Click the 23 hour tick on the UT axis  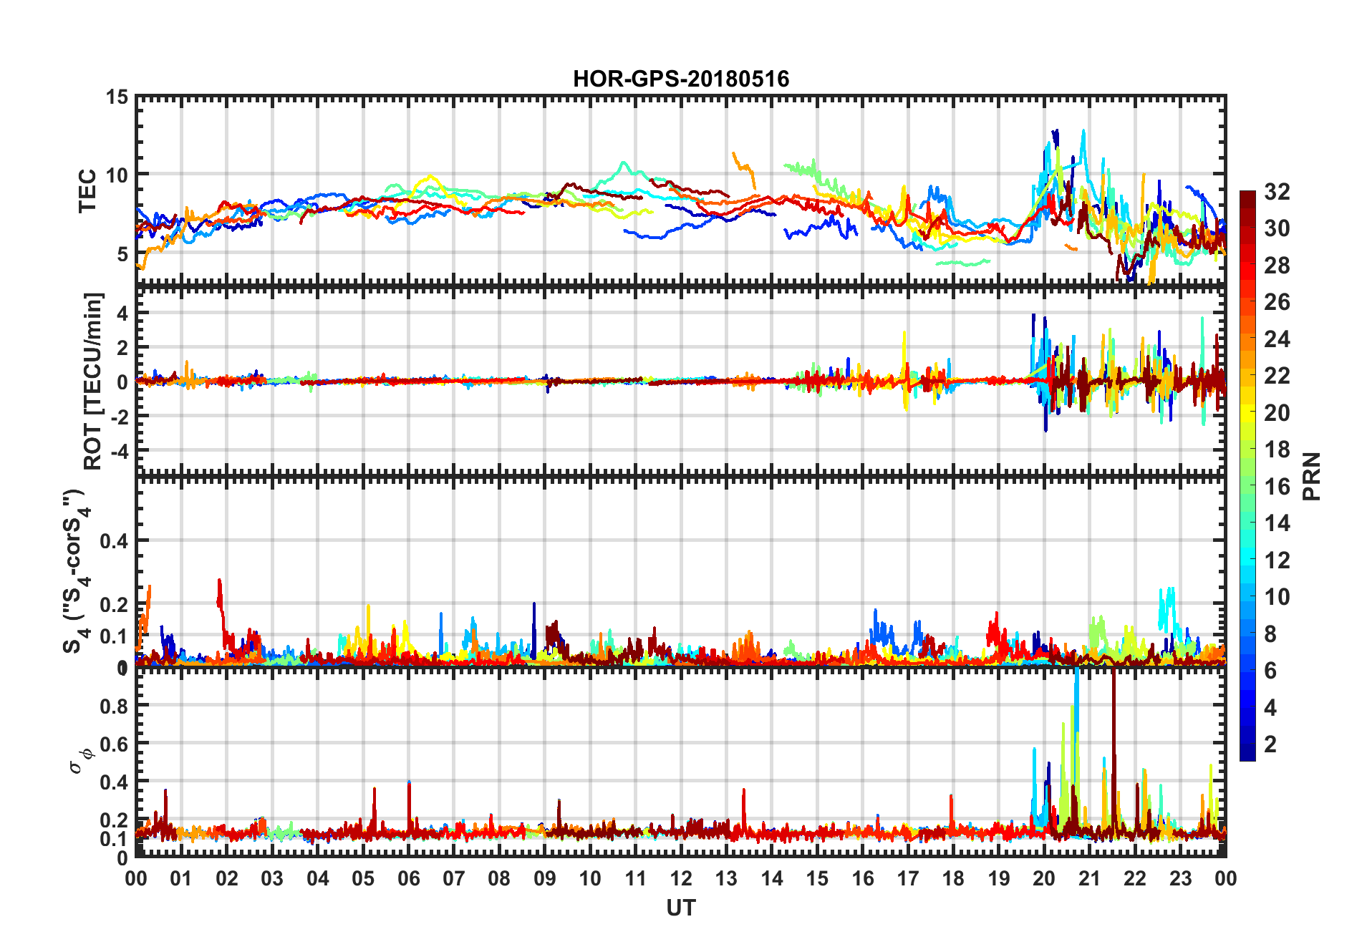click(x=1181, y=878)
